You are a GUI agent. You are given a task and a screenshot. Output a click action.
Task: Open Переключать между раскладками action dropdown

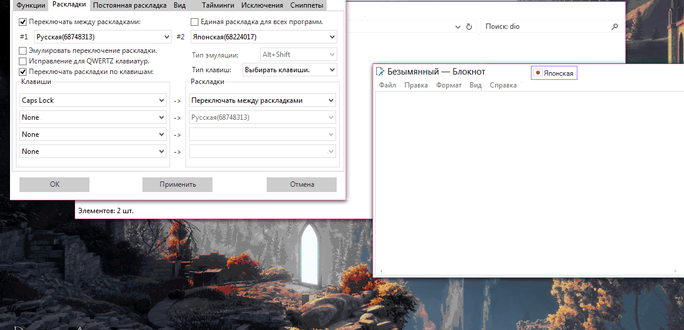pos(263,100)
